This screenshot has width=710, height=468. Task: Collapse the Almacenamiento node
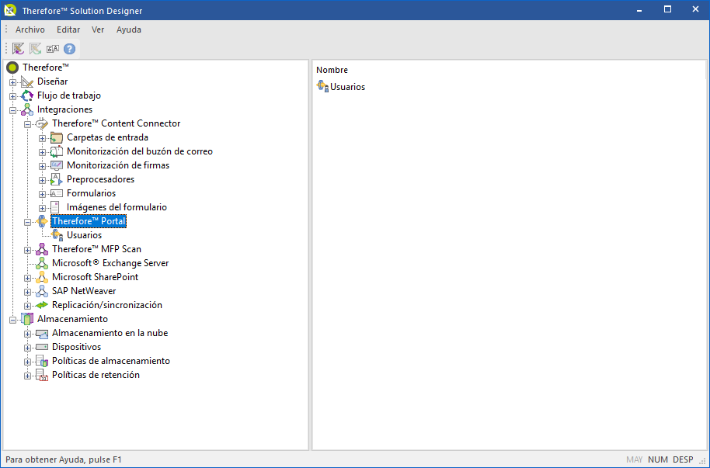point(12,321)
